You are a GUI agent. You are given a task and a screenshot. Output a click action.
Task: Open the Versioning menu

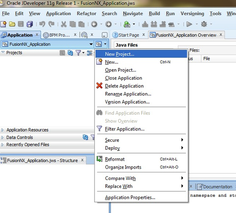coord(192,14)
